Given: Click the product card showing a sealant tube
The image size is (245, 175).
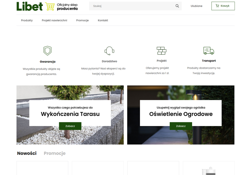Looking at the screenshot, I should [x=209, y=168].
